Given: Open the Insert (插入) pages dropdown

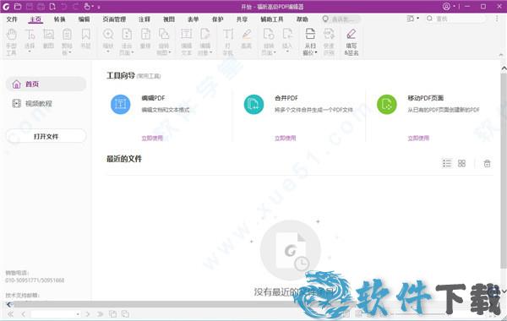Looking at the screenshot, I should click(287, 41).
